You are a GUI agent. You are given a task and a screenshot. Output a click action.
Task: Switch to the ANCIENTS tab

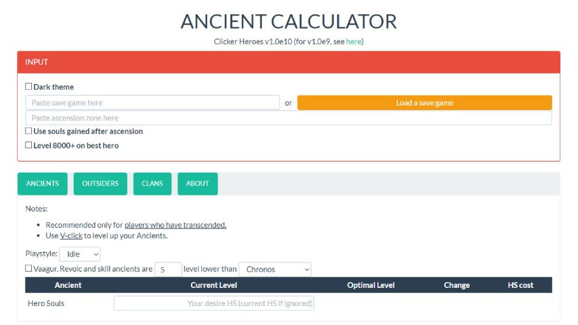coord(42,184)
